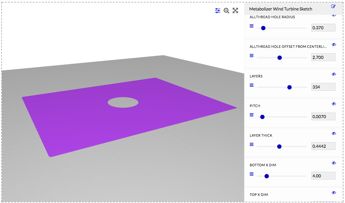The image size is (345, 203).
Task: Click the Bottom X Dim slider handle
Action: 267,176
